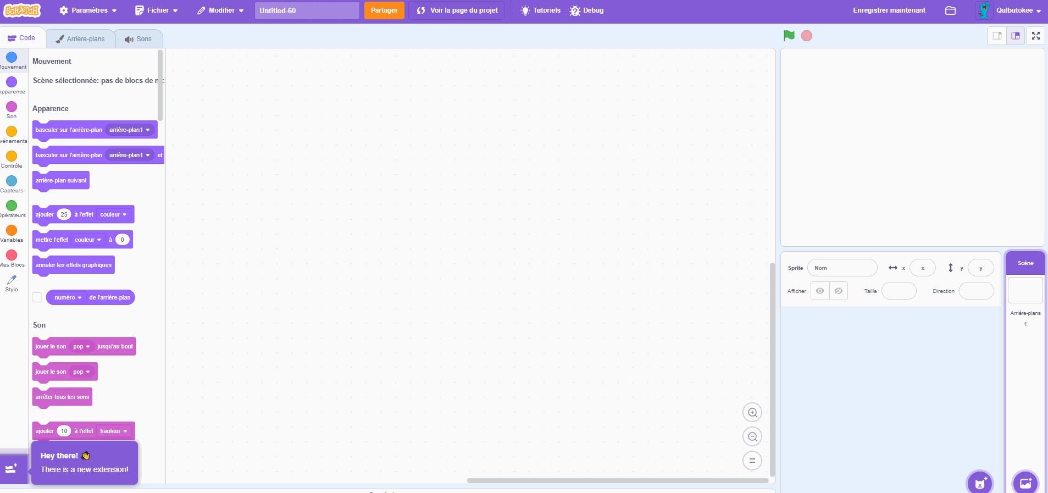This screenshot has width=1048, height=493.
Task: Expand the couleur dropdown in ajouter block
Action: tap(114, 214)
